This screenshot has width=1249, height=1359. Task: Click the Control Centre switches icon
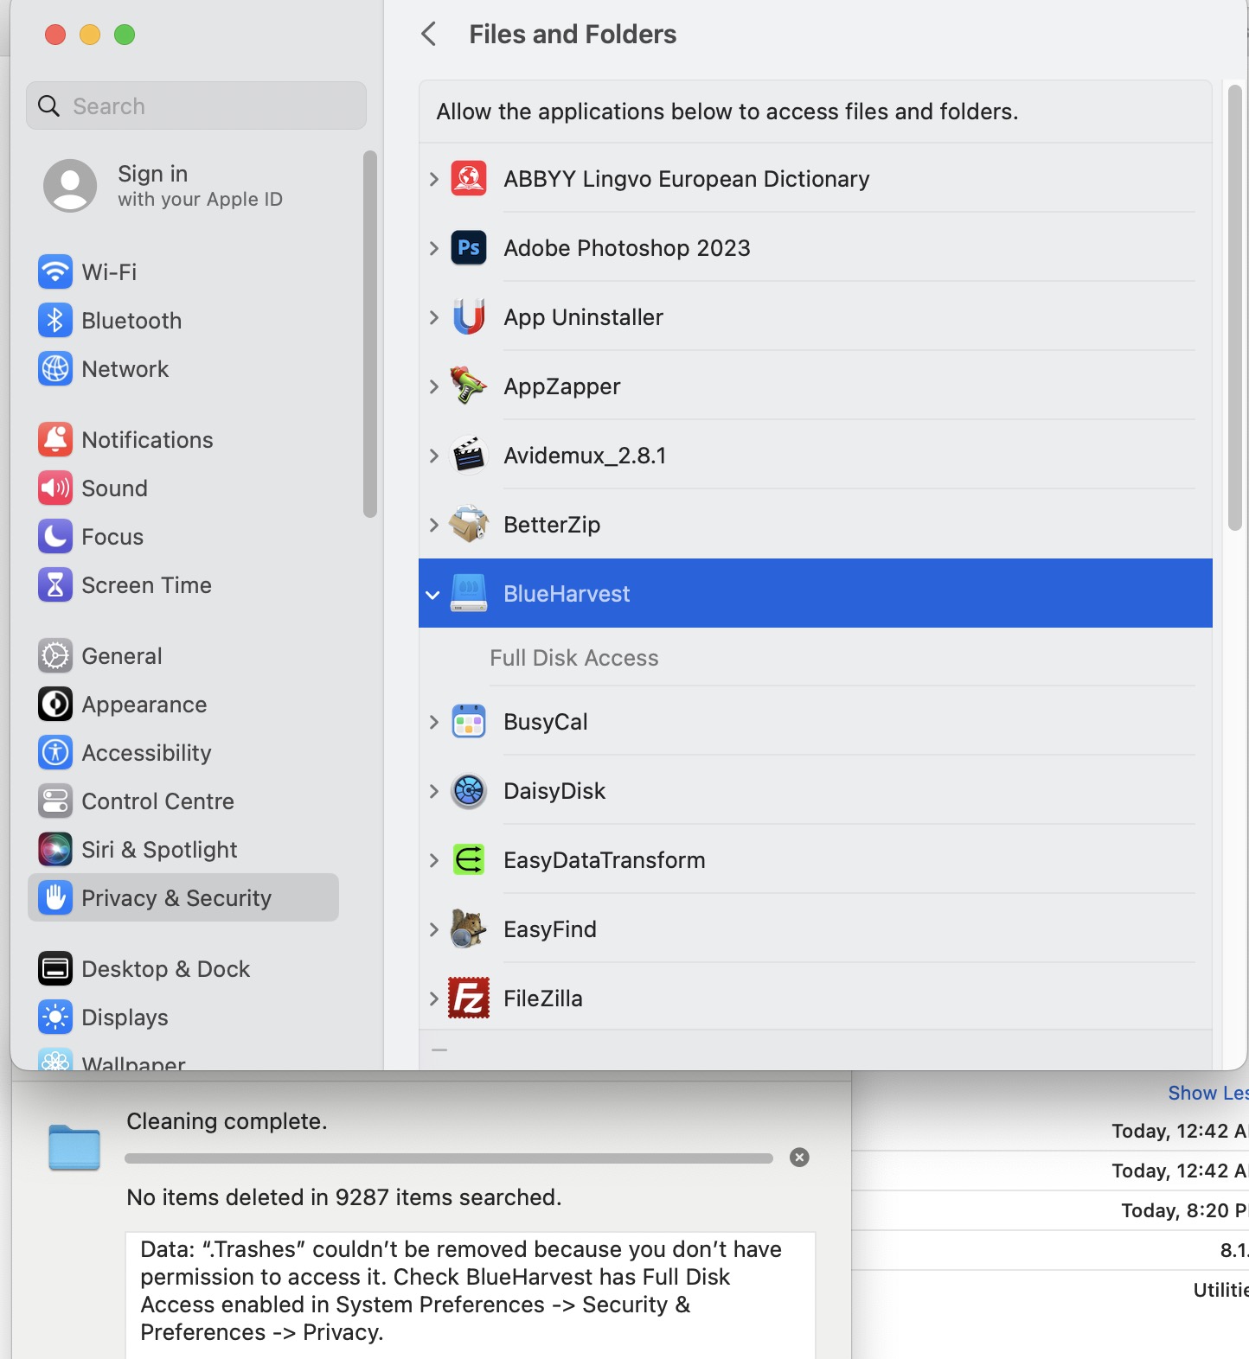coord(55,801)
